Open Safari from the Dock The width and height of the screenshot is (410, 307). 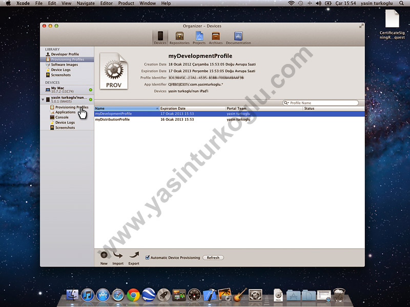click(x=118, y=295)
